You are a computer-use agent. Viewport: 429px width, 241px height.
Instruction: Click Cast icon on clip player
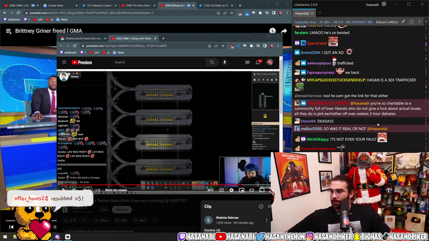tap(262, 190)
